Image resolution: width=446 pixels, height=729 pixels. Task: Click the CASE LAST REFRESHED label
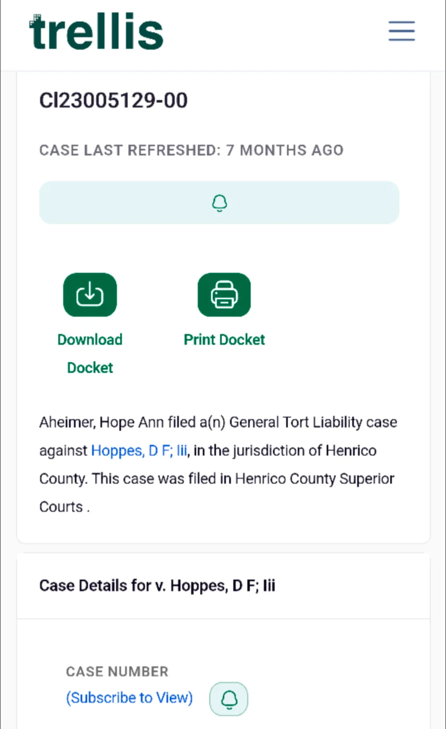coord(130,150)
